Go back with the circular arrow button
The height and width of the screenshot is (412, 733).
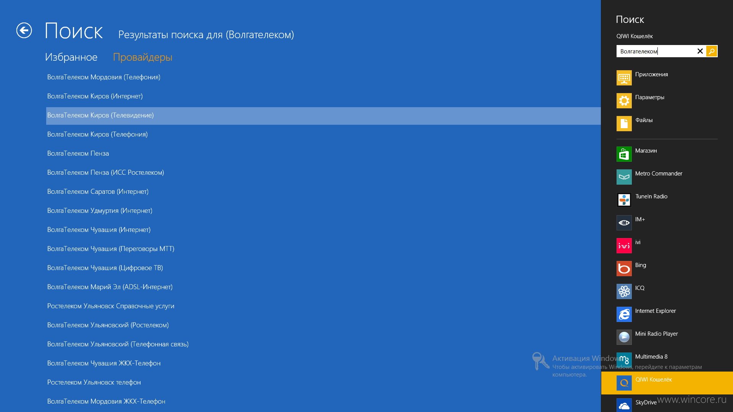(x=24, y=31)
